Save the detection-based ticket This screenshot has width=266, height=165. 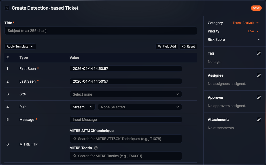click(x=256, y=8)
